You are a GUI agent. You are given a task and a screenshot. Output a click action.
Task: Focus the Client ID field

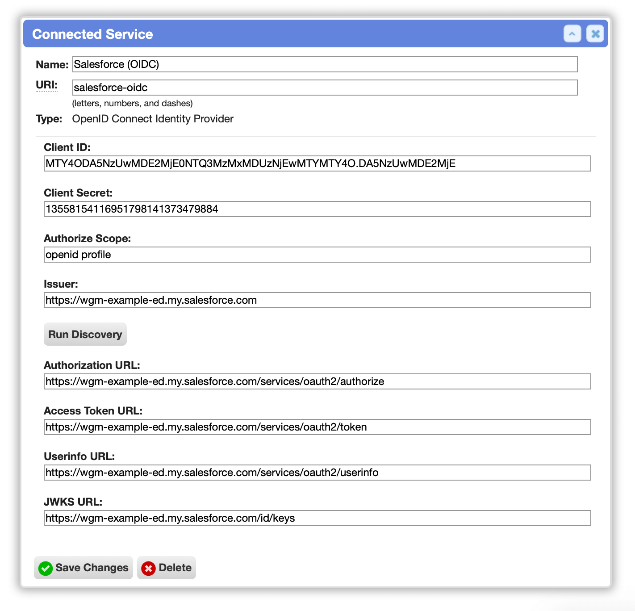click(317, 163)
